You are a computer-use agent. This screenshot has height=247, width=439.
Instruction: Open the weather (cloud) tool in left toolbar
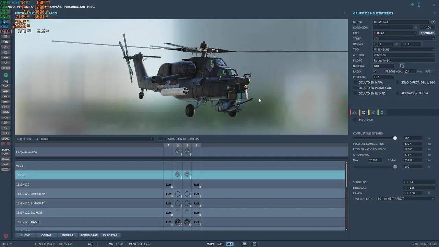5,42
